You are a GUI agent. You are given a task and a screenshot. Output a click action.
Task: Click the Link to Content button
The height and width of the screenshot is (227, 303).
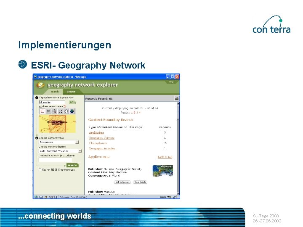(x=122, y=182)
